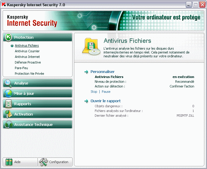The width and height of the screenshot is (207, 169).
Task: Click the Rapports file cabinet icon
Action: click(x=9, y=104)
